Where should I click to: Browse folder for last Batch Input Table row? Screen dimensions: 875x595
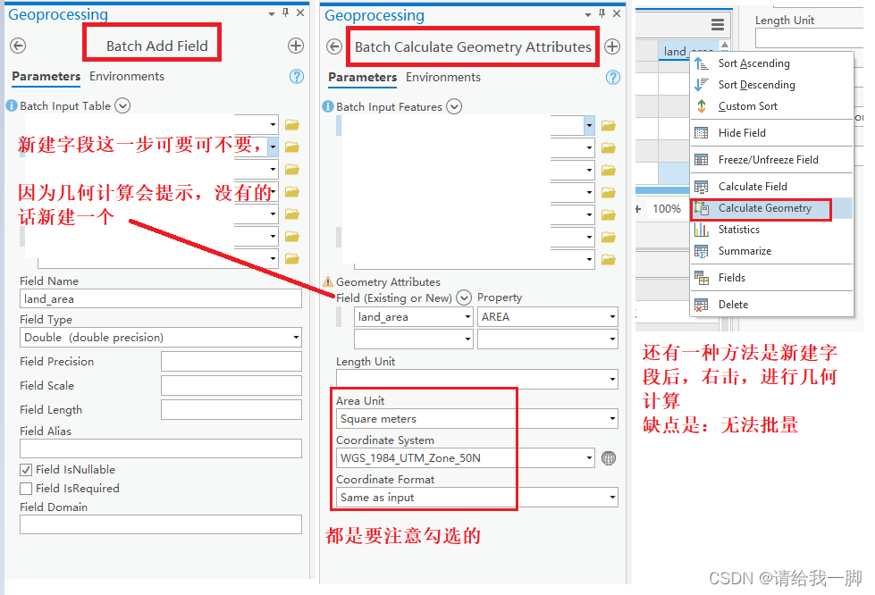(292, 259)
